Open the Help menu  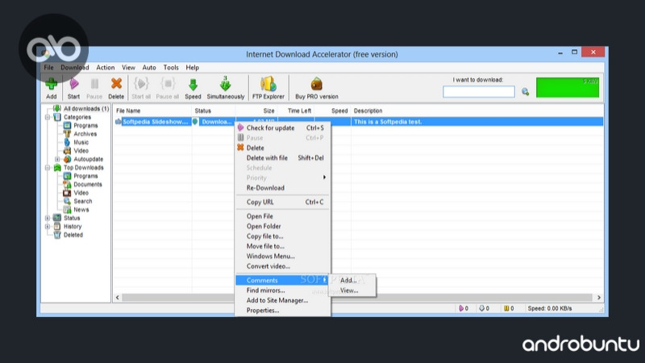point(192,67)
